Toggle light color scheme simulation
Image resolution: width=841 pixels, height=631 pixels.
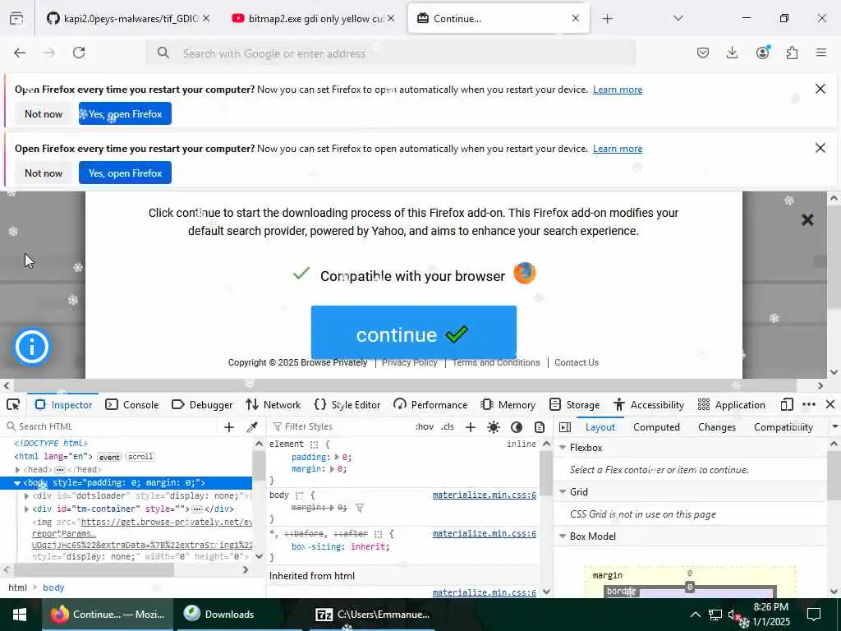(x=494, y=427)
